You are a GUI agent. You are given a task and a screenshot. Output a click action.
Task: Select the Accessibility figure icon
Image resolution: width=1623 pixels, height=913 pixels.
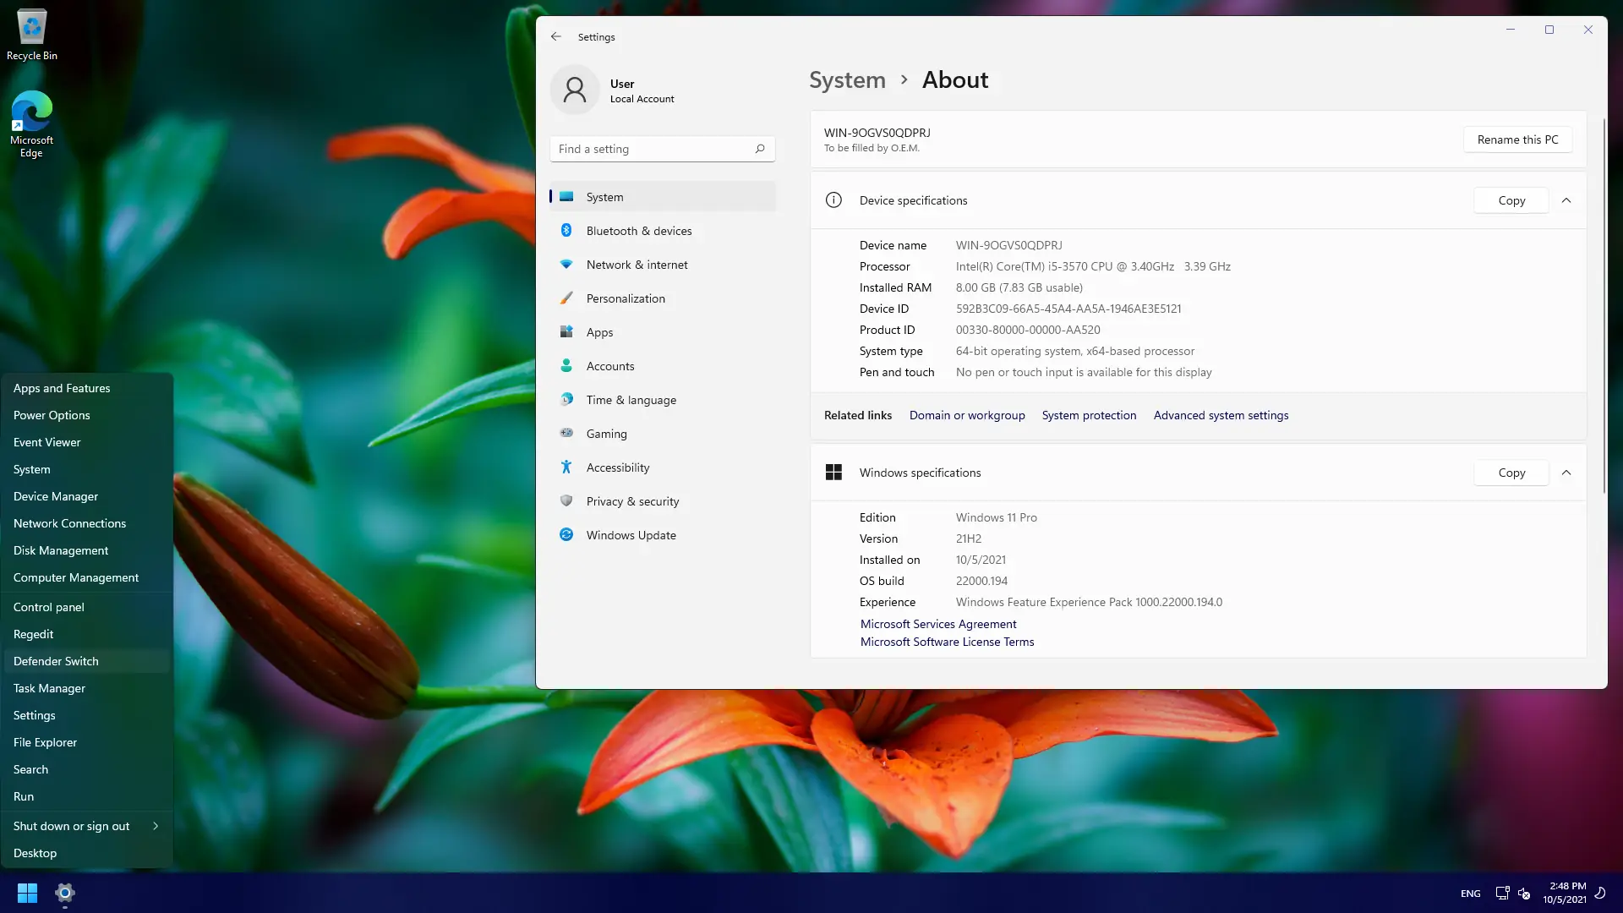click(566, 467)
